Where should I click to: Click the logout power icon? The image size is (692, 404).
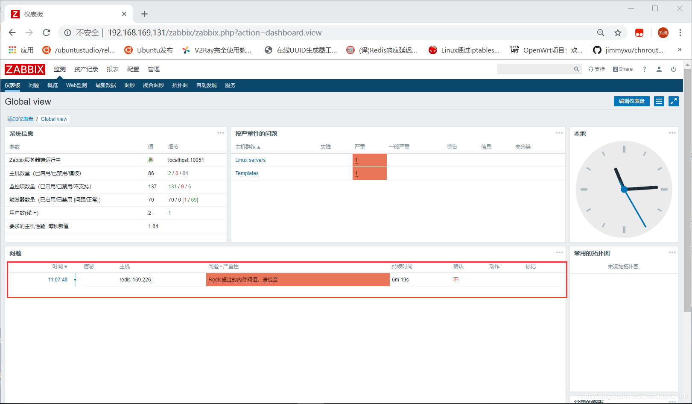(674, 69)
